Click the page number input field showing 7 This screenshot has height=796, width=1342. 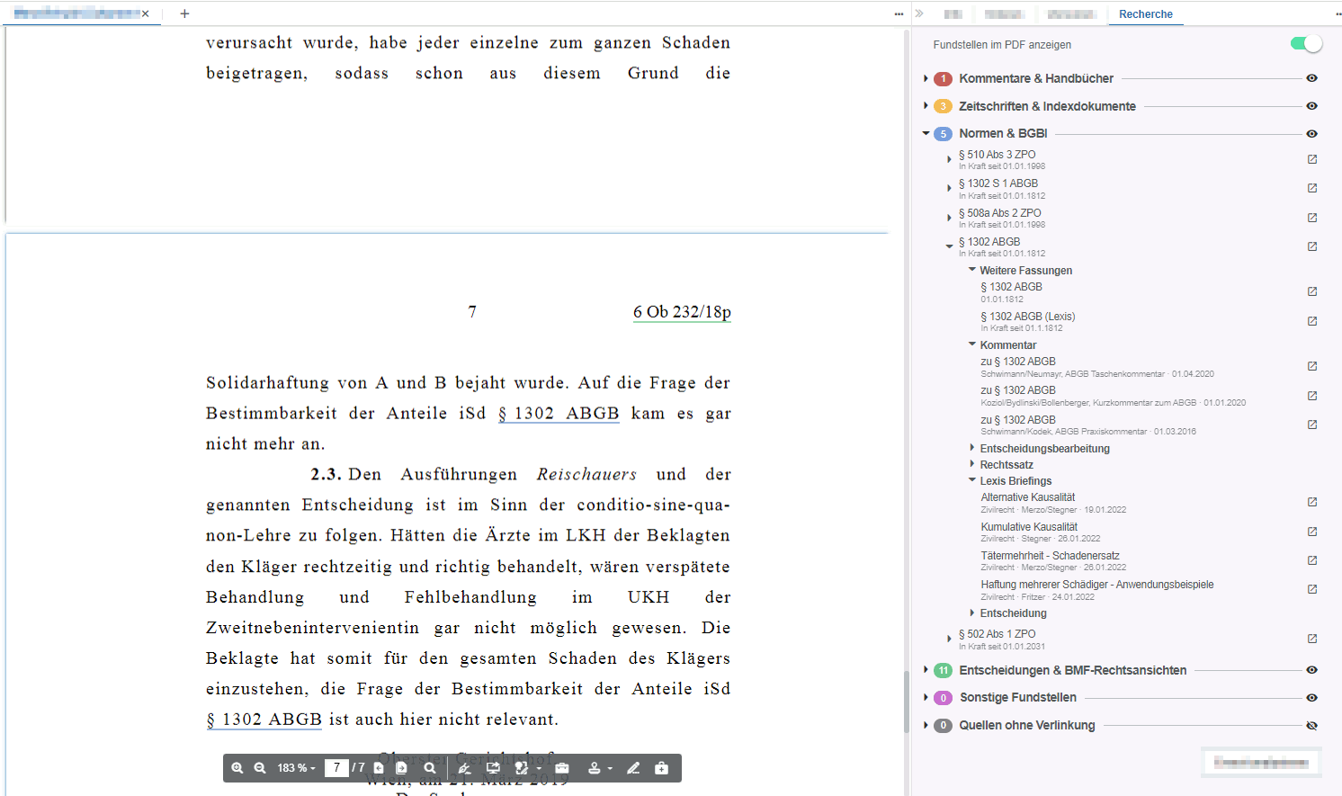point(336,768)
